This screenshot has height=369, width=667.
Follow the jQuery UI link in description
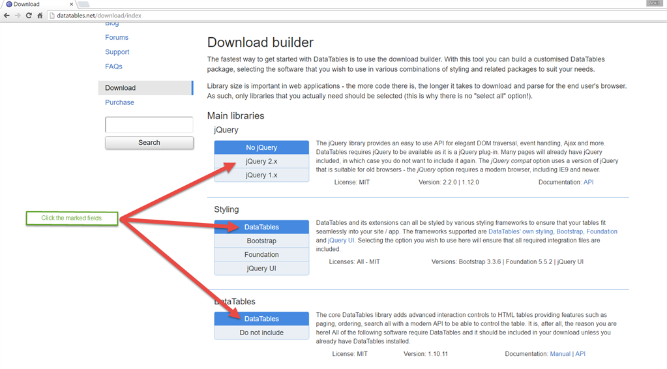[x=341, y=240]
